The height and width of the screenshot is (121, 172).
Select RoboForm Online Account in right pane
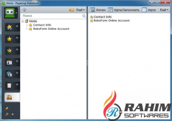pos(112,20)
